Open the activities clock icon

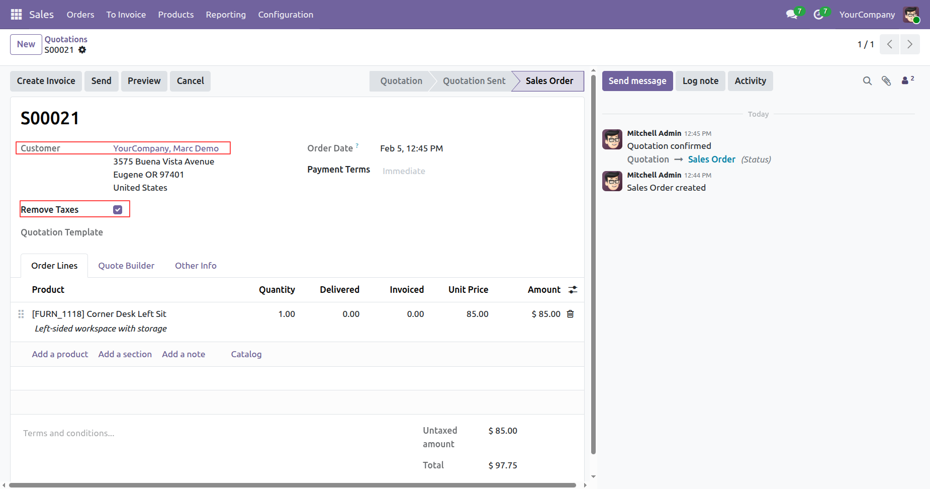818,15
